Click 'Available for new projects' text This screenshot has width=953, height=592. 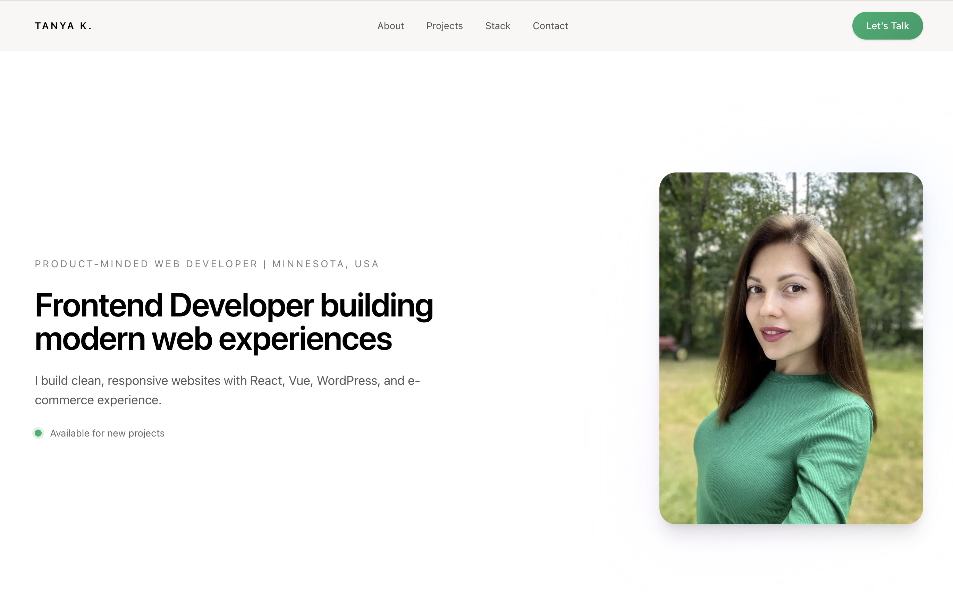(x=107, y=433)
